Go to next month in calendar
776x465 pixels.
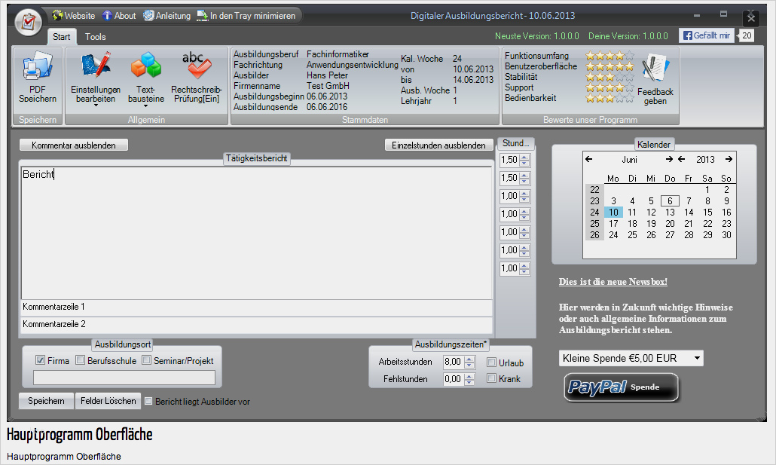click(669, 159)
